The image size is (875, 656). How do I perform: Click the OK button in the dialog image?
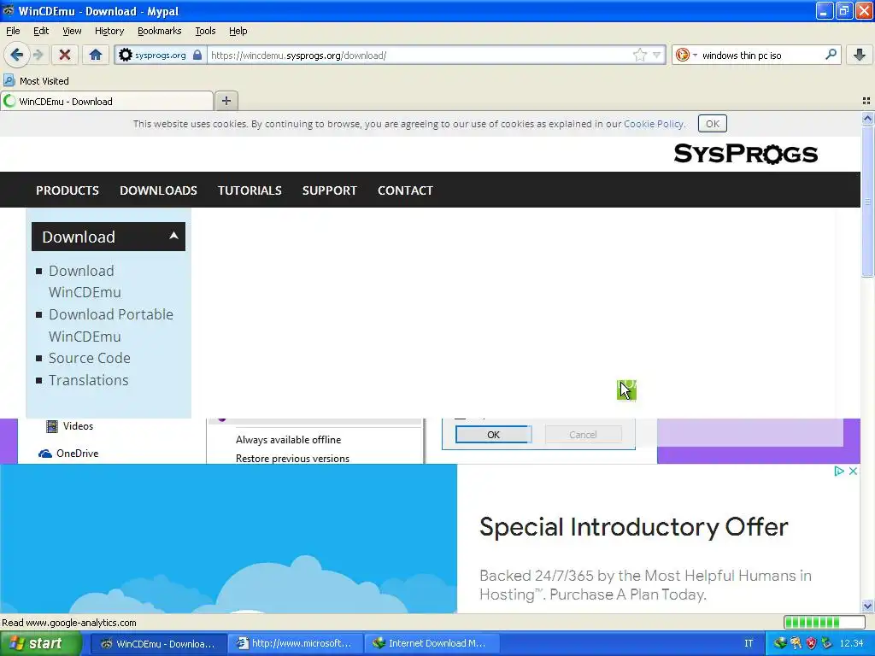493,435
